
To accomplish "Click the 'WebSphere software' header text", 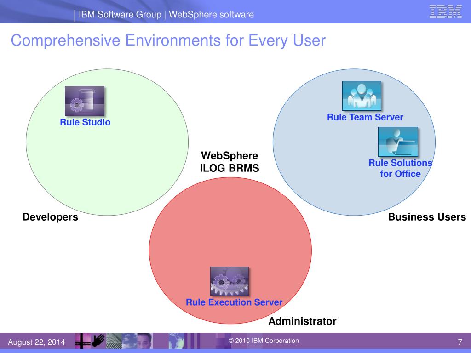I will point(211,14).
